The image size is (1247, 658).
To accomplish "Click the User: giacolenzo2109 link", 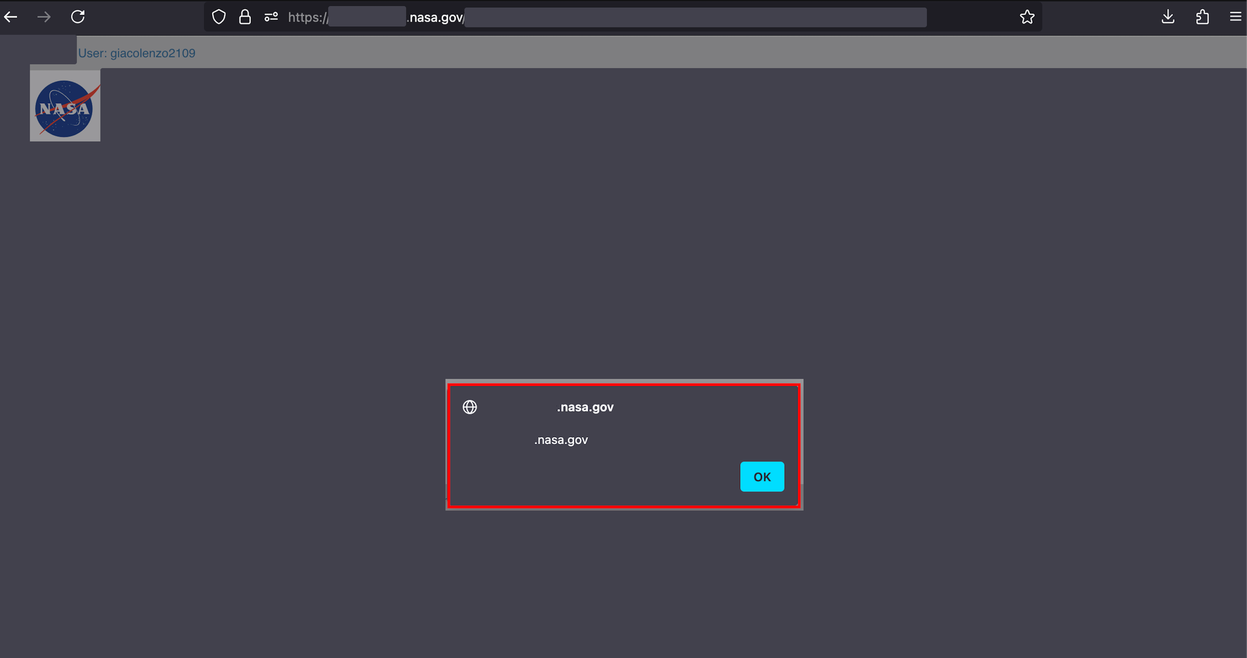I will (x=136, y=53).
